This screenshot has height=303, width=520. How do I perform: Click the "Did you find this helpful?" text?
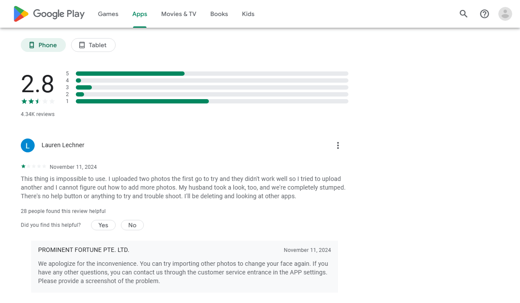click(51, 225)
